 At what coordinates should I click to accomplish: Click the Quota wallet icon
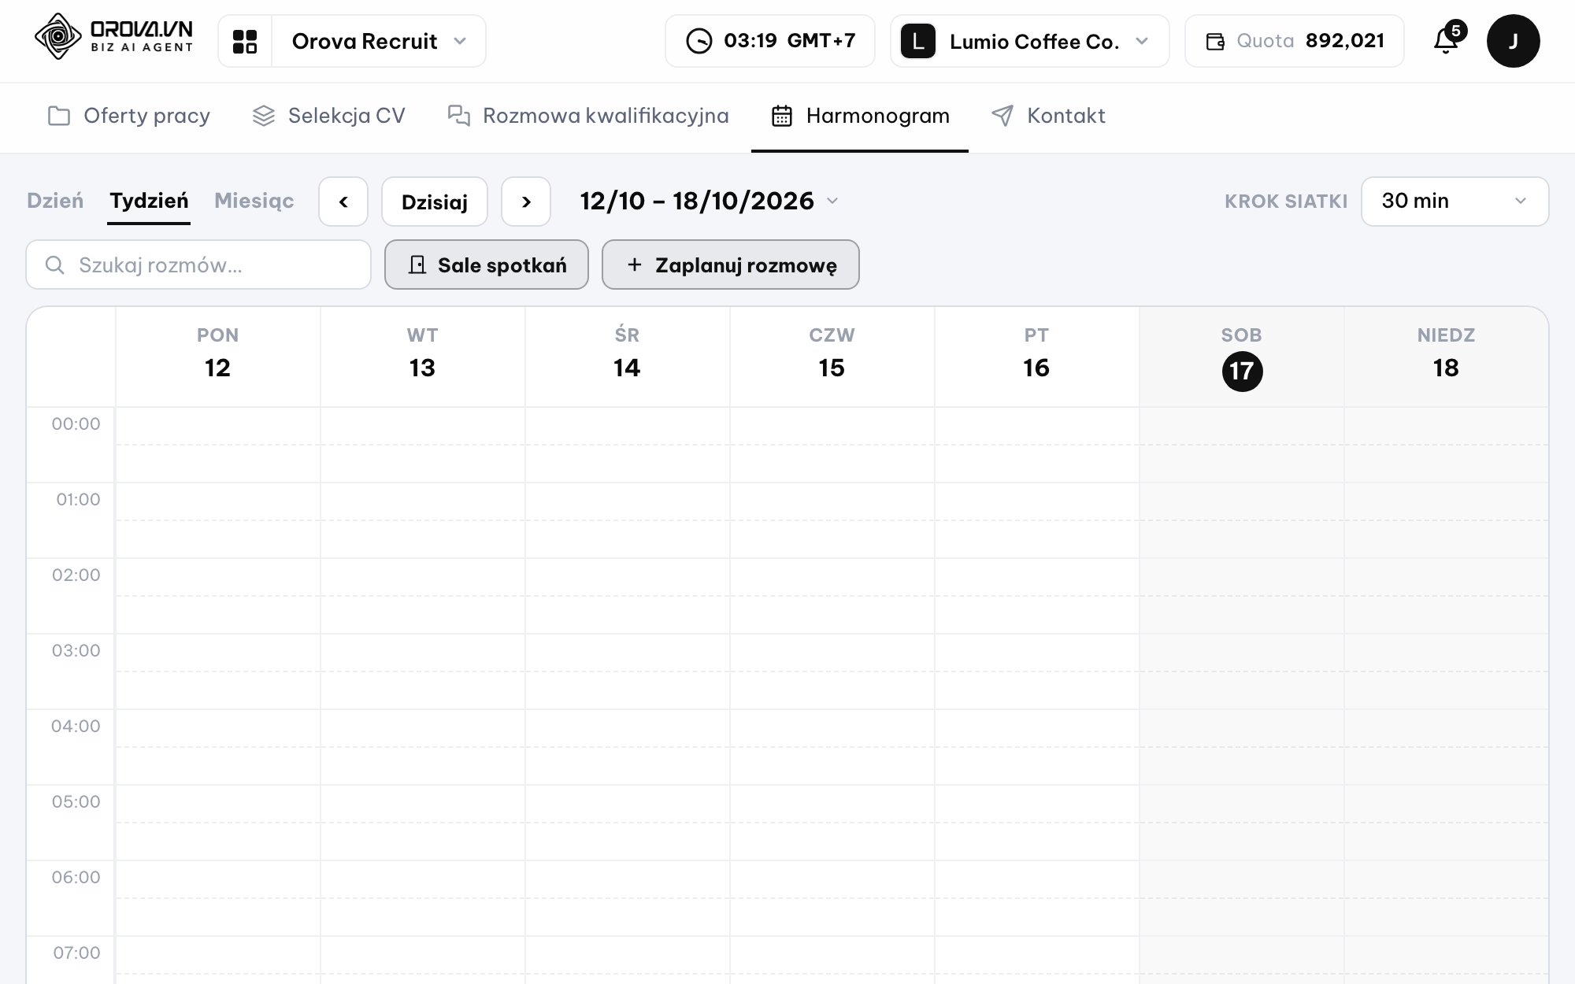coord(1215,42)
